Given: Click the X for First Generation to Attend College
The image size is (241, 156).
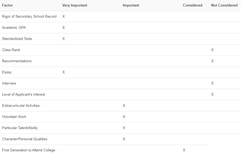Looking at the screenshot, I should [x=184, y=150].
